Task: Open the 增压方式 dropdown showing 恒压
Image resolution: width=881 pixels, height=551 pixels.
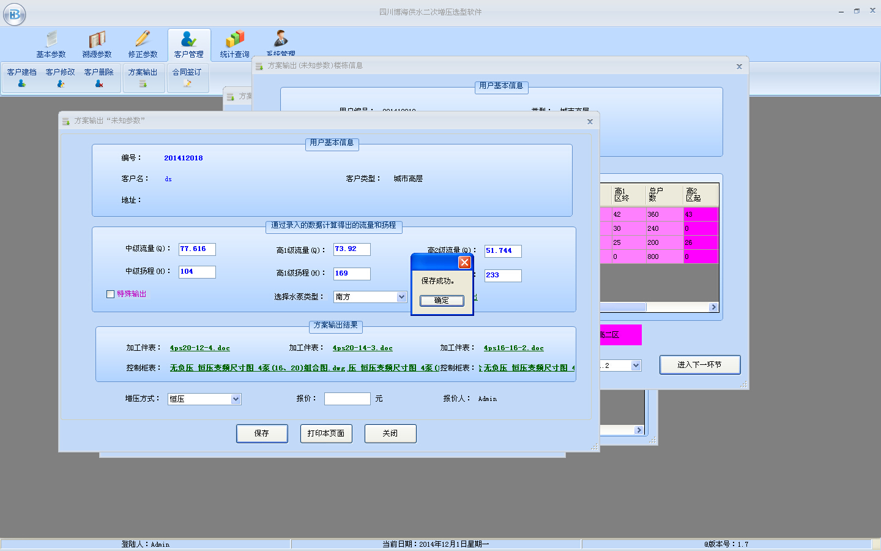Action: (x=237, y=399)
